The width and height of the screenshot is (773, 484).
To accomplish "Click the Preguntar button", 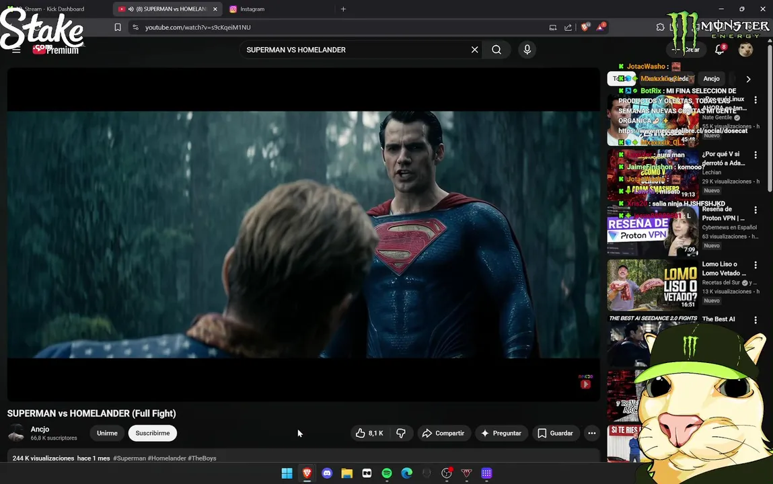I will [x=501, y=434].
